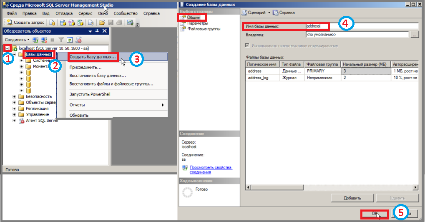
Task: Select the Базы данных tree node
Action: point(38,55)
